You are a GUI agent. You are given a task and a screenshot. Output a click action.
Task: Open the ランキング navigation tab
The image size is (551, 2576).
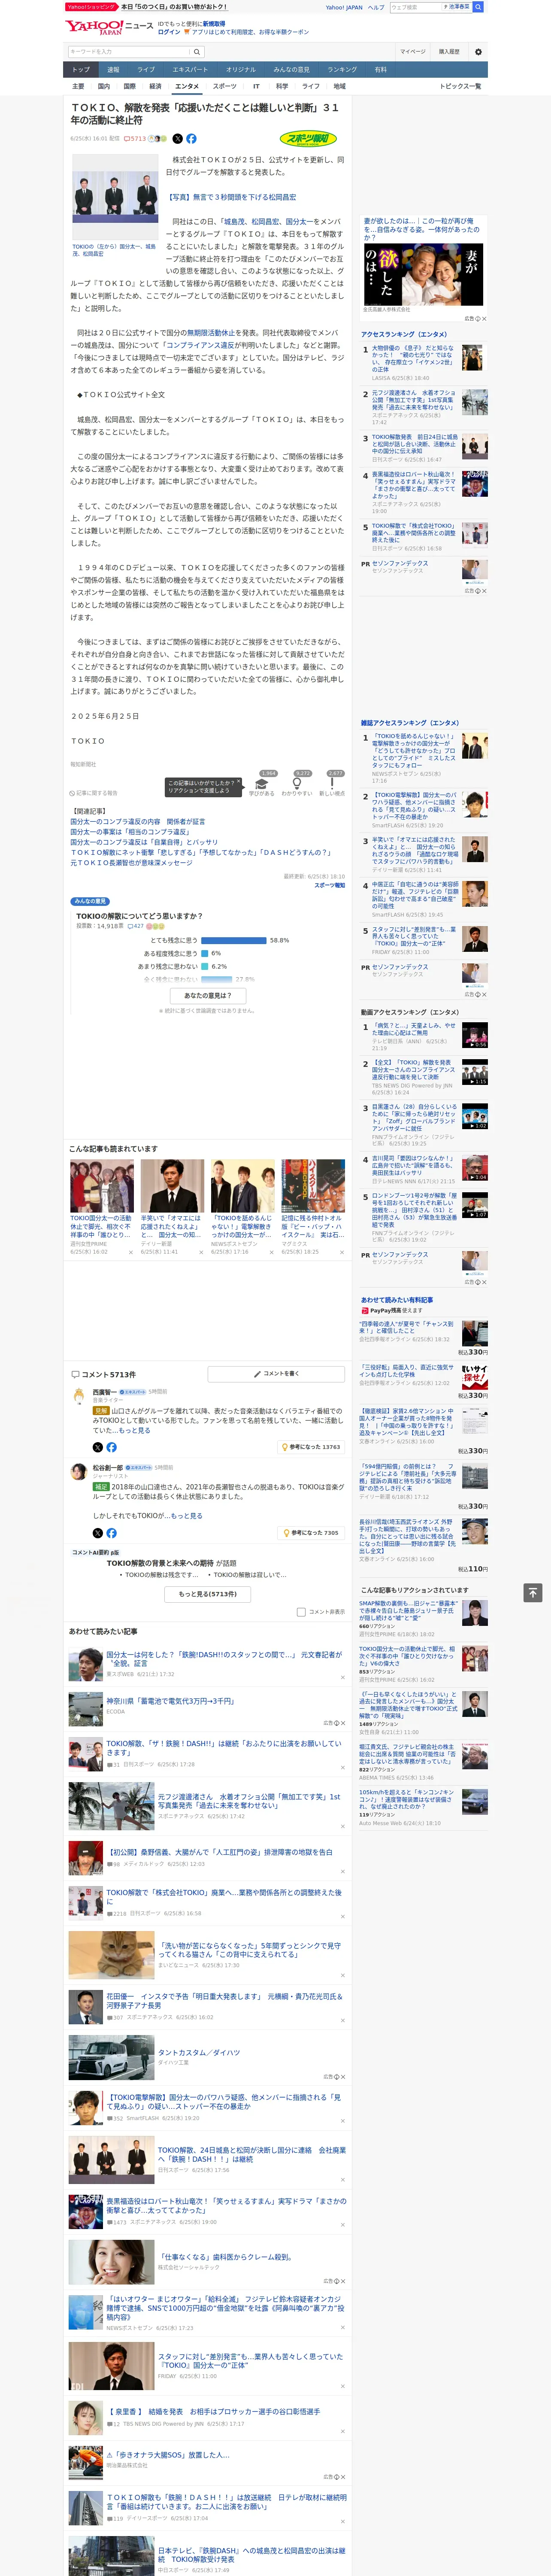click(x=342, y=69)
